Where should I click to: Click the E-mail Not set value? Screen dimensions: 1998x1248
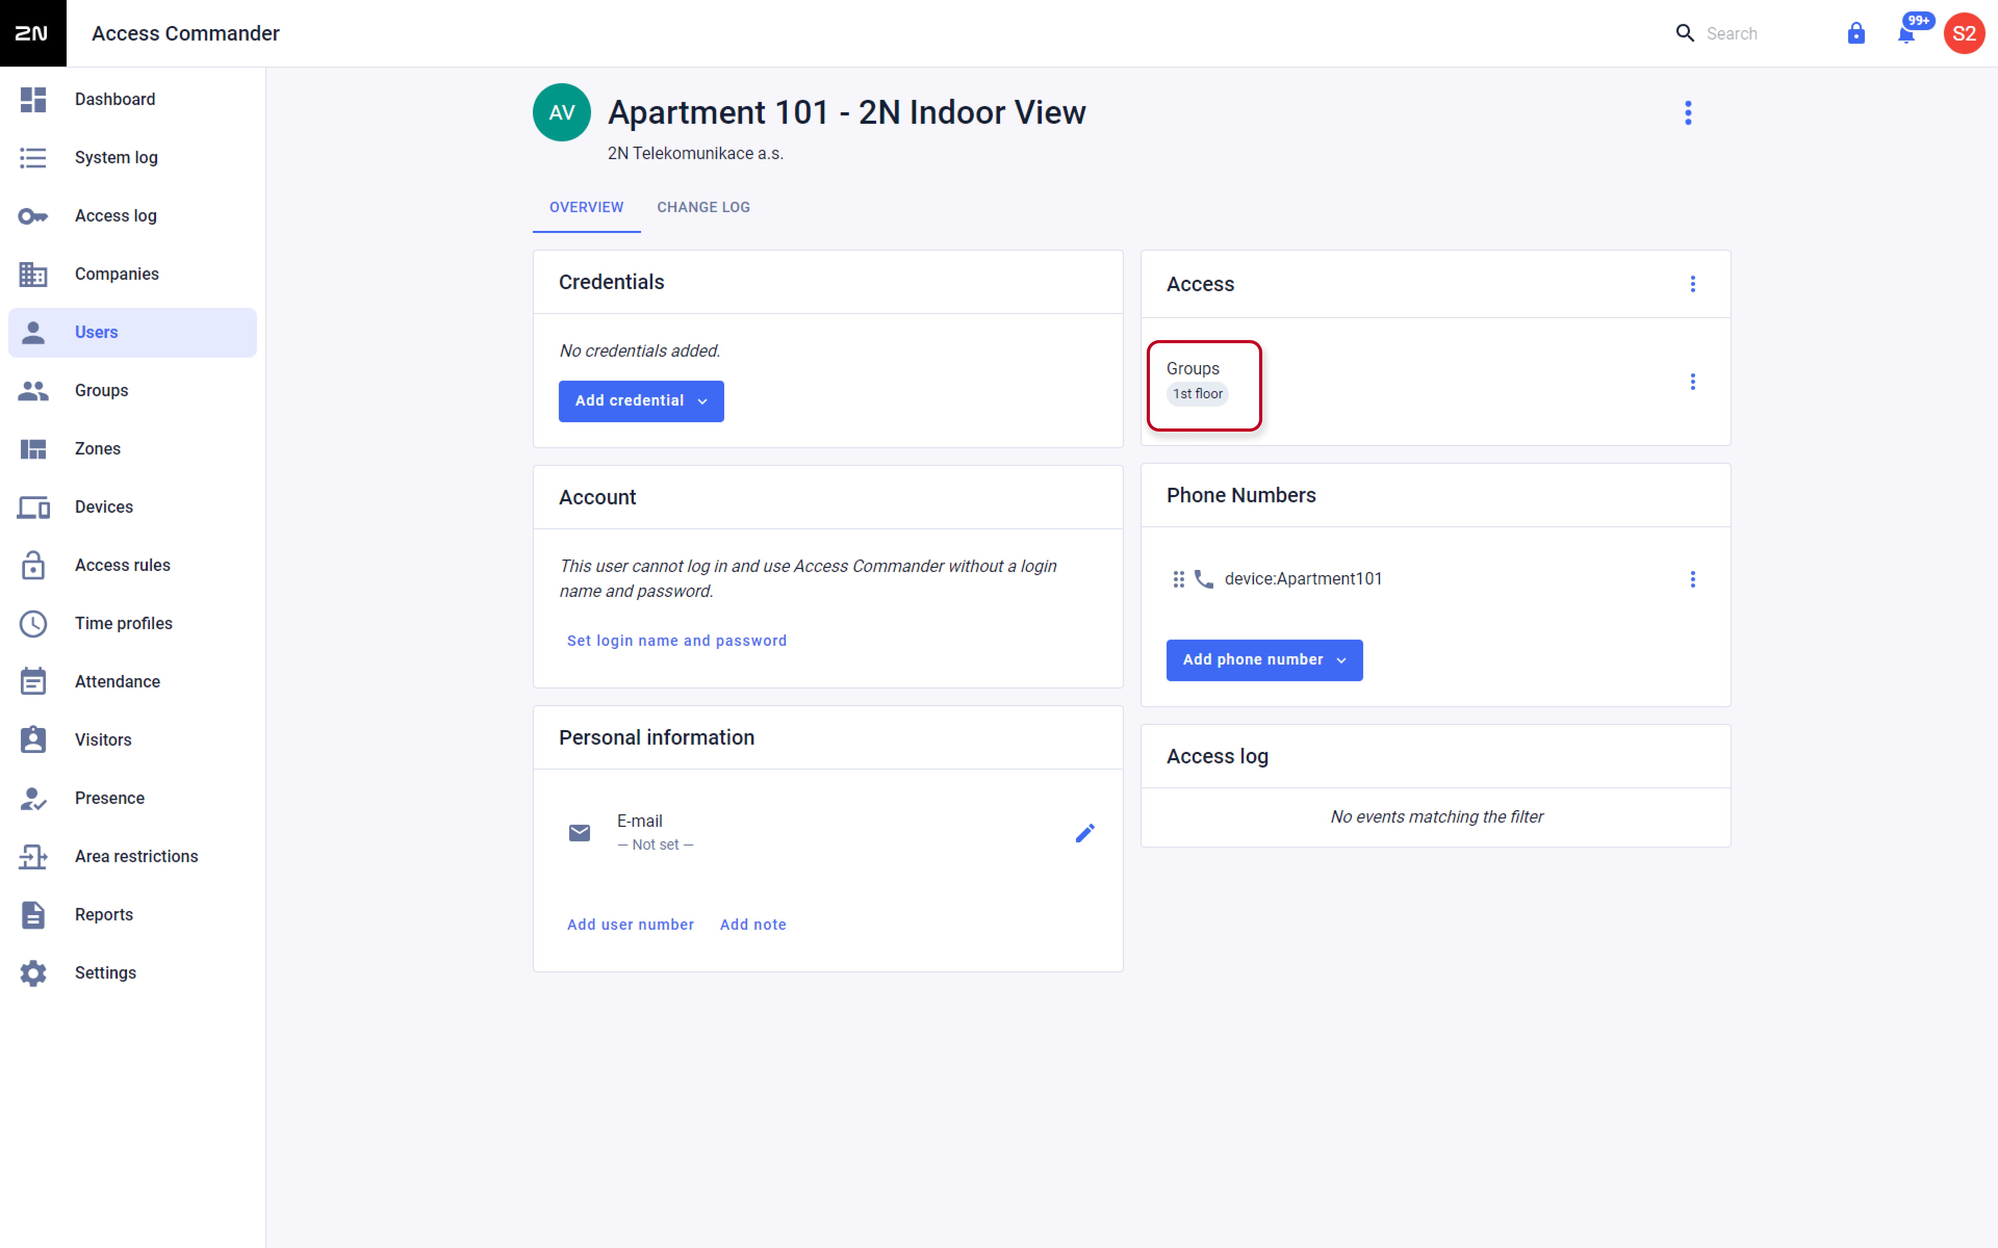point(656,844)
